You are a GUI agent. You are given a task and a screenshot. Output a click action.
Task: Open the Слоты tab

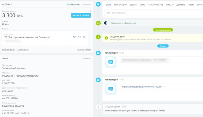[x=142, y=5]
